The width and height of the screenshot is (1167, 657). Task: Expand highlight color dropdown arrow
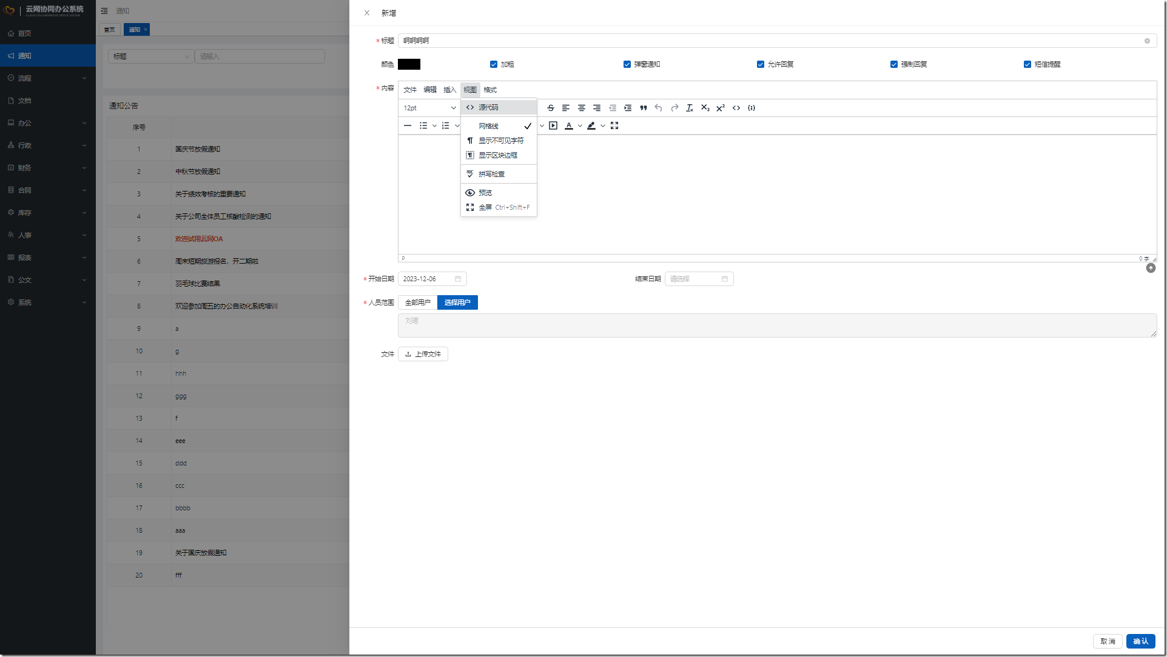(x=602, y=125)
